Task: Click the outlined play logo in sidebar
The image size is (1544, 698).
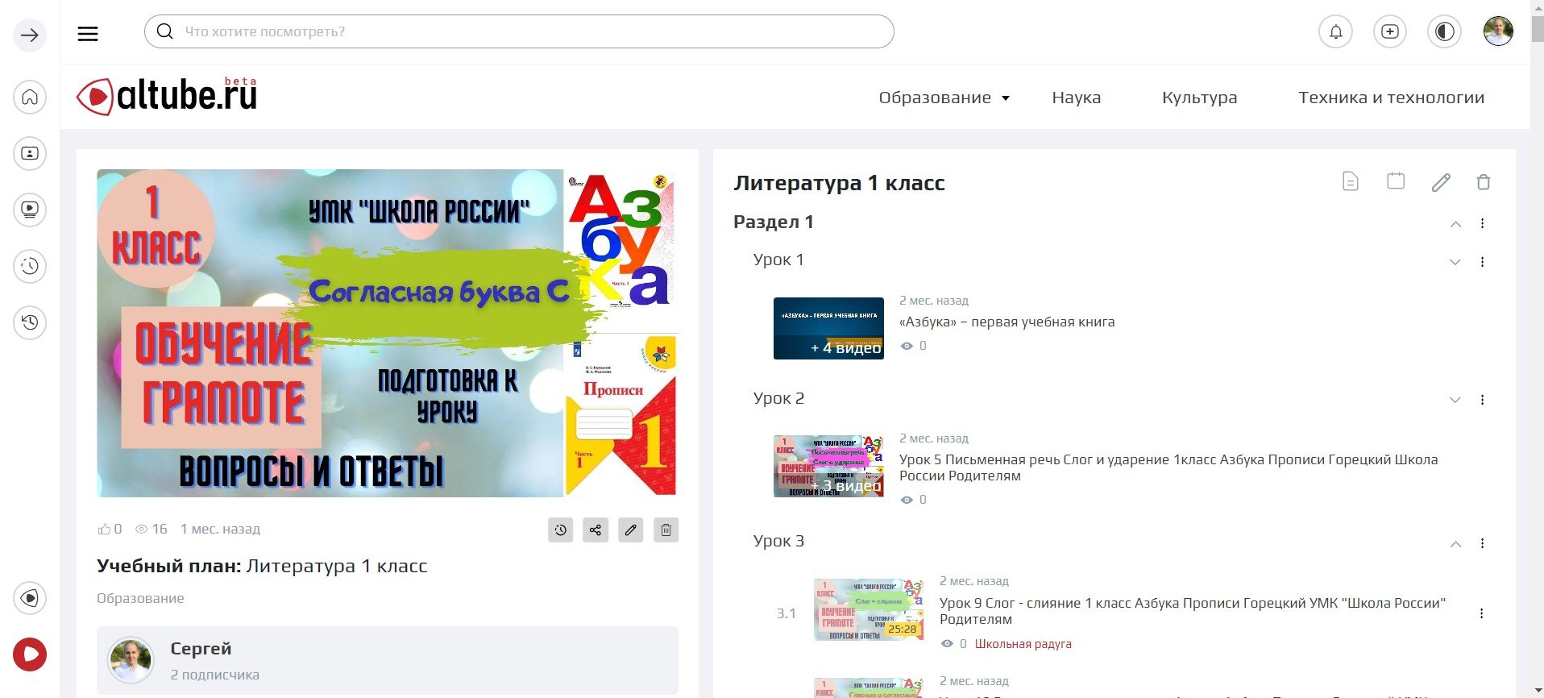Action: [x=30, y=598]
